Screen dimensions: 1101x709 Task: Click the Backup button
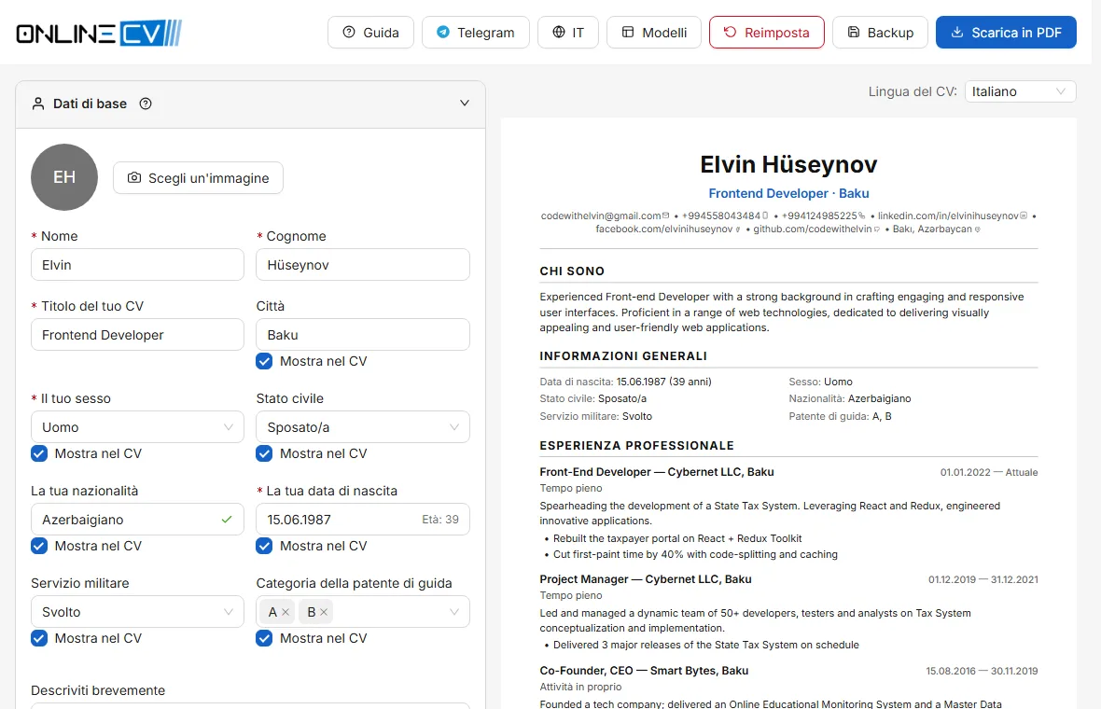[x=880, y=33]
